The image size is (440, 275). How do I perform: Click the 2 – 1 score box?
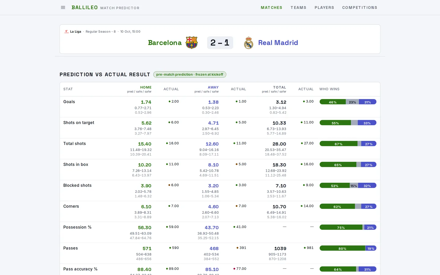click(220, 43)
